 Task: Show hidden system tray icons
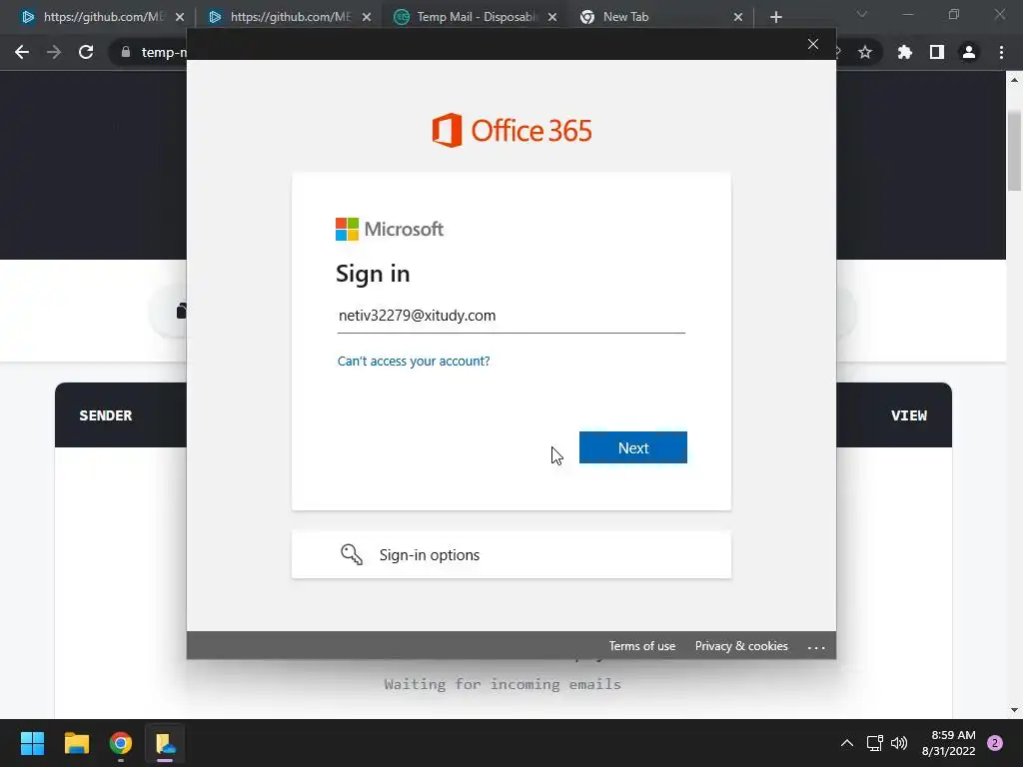coord(847,743)
